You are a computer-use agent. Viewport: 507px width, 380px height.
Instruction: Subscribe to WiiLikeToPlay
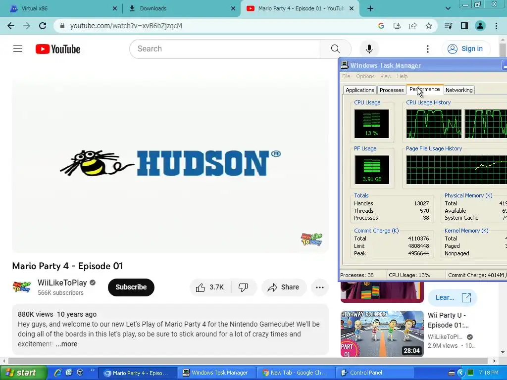click(131, 287)
